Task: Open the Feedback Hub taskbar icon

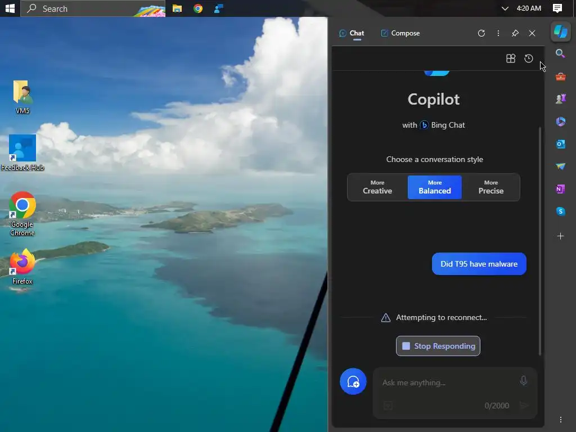Action: tap(219, 8)
